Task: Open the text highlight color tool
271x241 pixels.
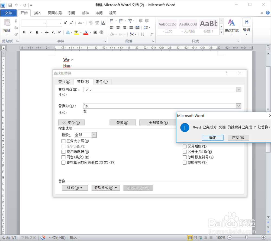Action: 76,32
